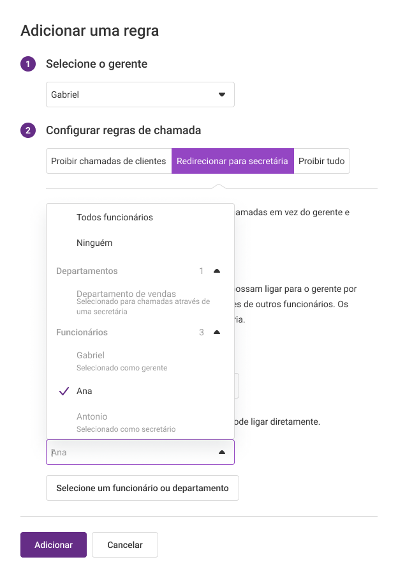The height and width of the screenshot is (578, 398).
Task: Select Todos funcionários option
Action: 140,217
